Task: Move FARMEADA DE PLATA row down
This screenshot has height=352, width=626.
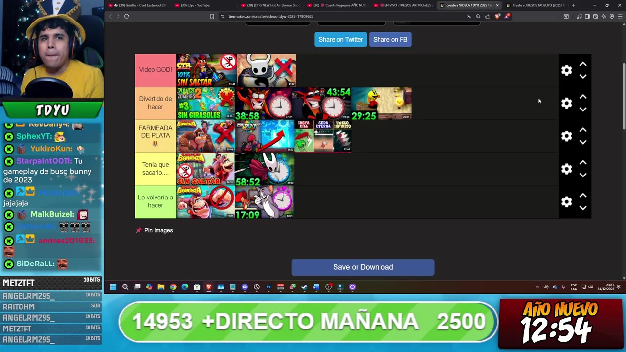Action: [x=583, y=142]
